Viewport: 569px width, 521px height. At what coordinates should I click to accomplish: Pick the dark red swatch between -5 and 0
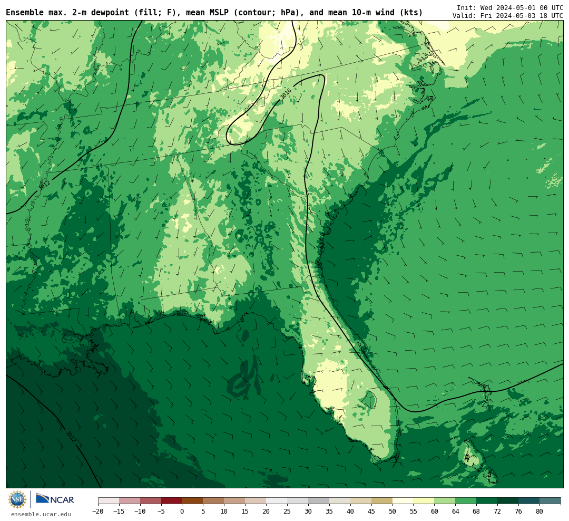pos(172,501)
